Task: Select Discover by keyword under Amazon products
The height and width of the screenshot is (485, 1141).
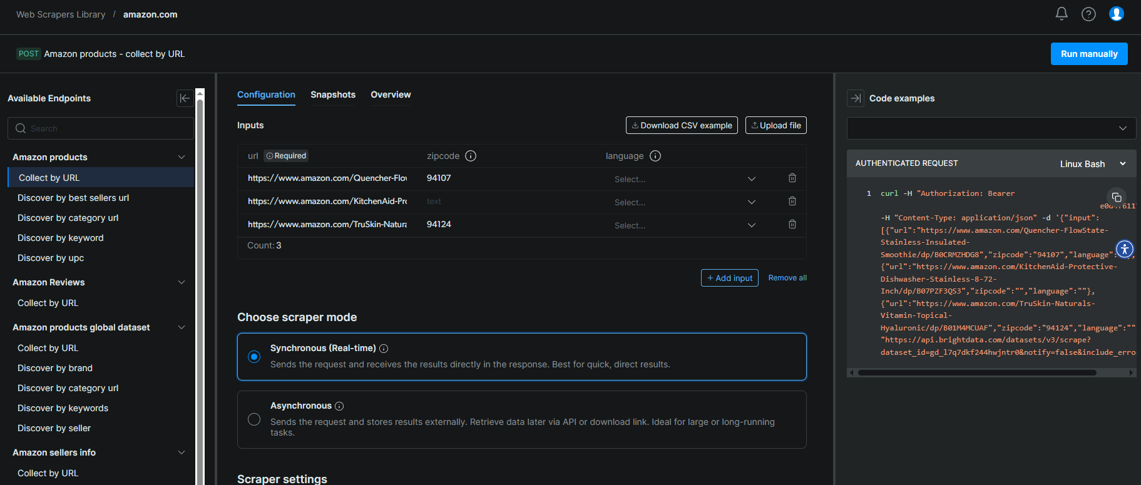Action: [61, 238]
